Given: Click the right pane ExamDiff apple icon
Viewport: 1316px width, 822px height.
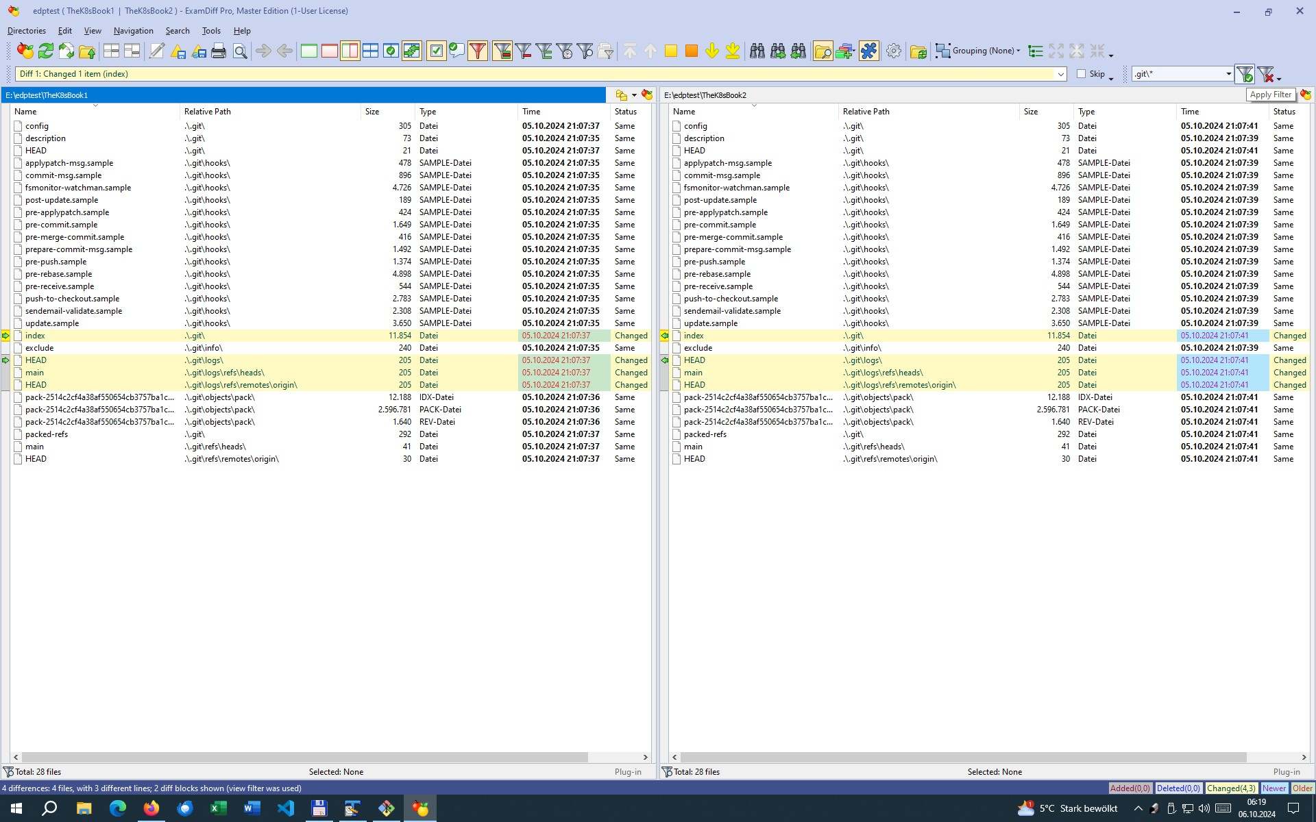Looking at the screenshot, I should (x=1305, y=95).
